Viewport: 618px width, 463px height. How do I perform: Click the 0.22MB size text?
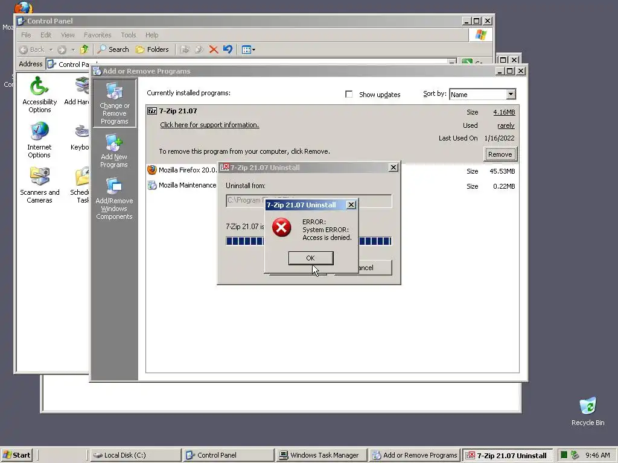pos(504,186)
